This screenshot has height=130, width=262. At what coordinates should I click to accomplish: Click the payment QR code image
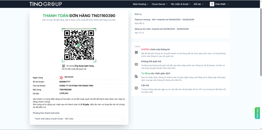pyautogui.click(x=79, y=45)
